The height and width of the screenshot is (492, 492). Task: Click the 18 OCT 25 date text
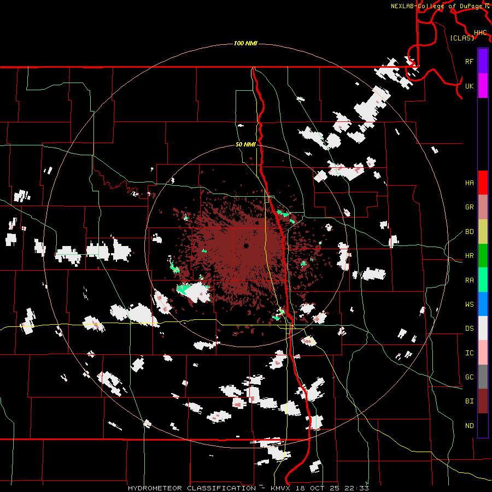(319, 488)
